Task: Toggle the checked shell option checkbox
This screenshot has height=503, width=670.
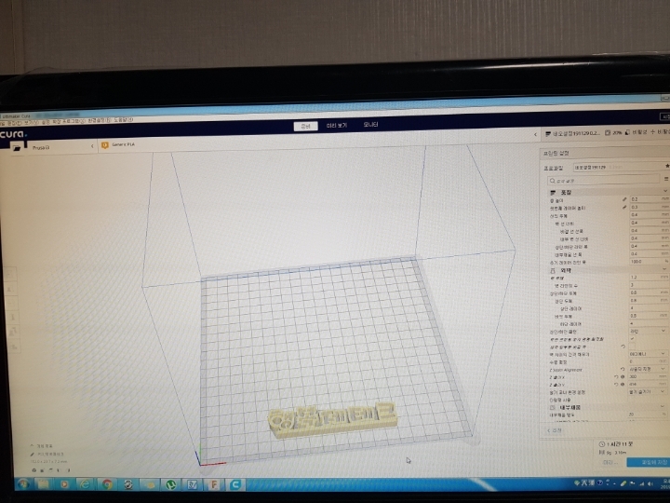Action: (632, 339)
